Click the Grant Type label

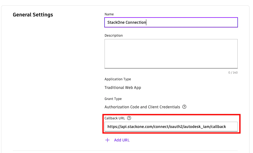[x=113, y=99]
